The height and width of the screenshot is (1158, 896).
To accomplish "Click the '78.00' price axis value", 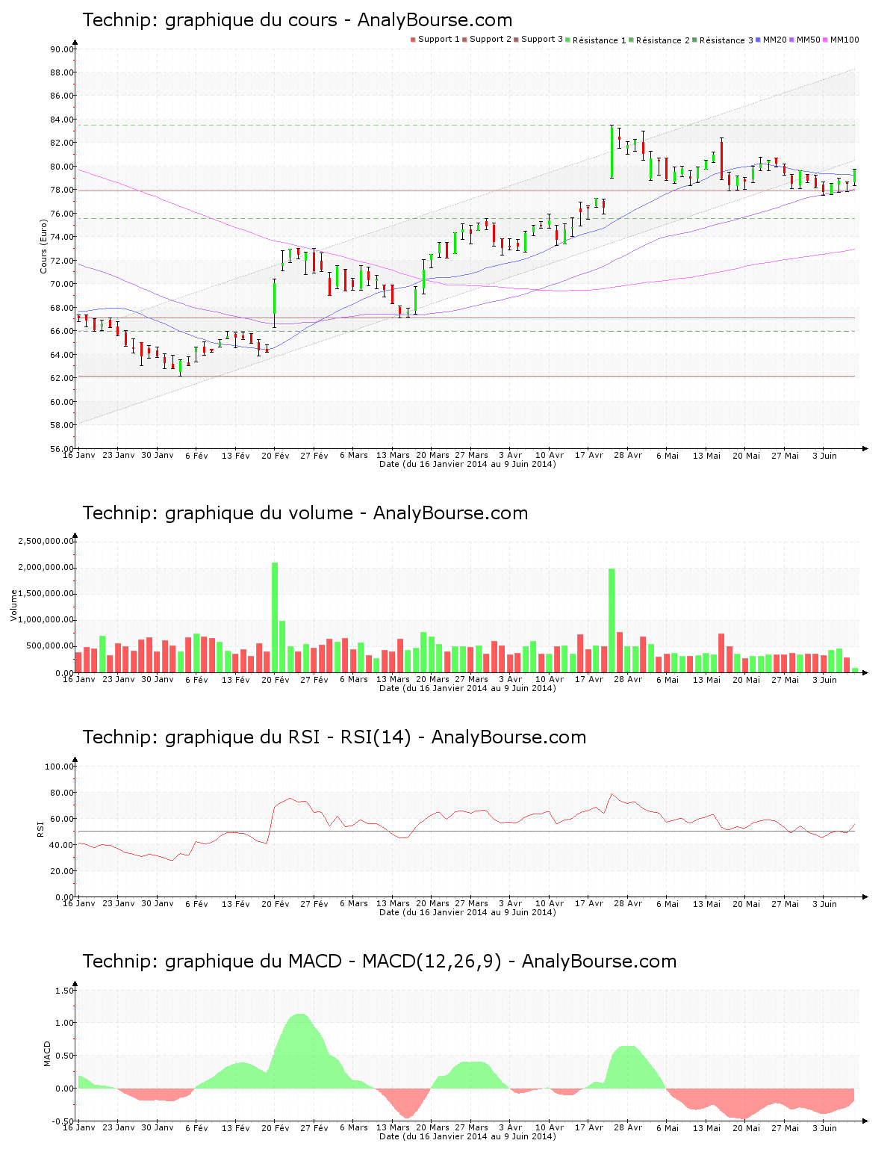I will coord(62,190).
